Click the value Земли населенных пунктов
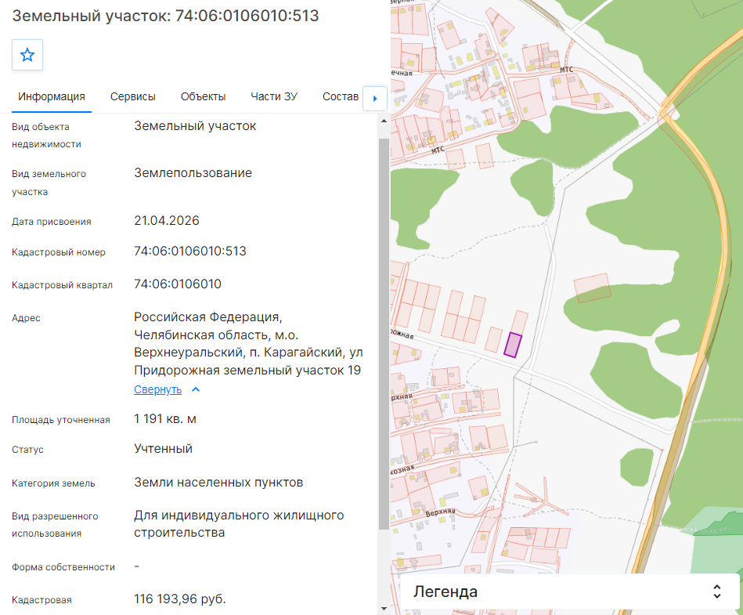Screen dimensions: 743x615 coord(218,483)
